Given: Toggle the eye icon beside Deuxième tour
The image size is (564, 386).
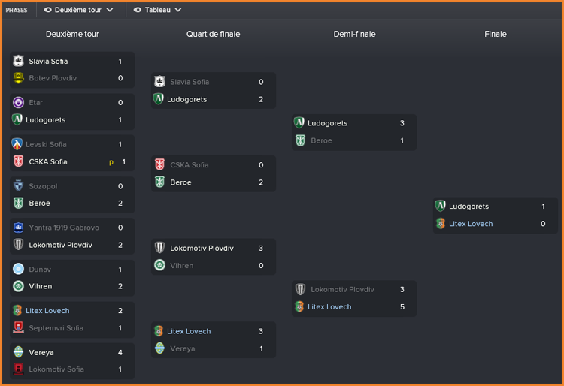Looking at the screenshot, I should click(47, 10).
